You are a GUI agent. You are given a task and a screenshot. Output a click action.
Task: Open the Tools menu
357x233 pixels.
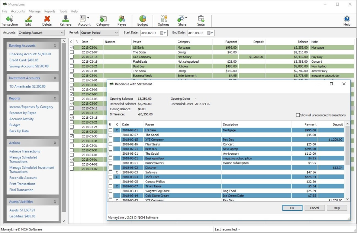pos(62,11)
